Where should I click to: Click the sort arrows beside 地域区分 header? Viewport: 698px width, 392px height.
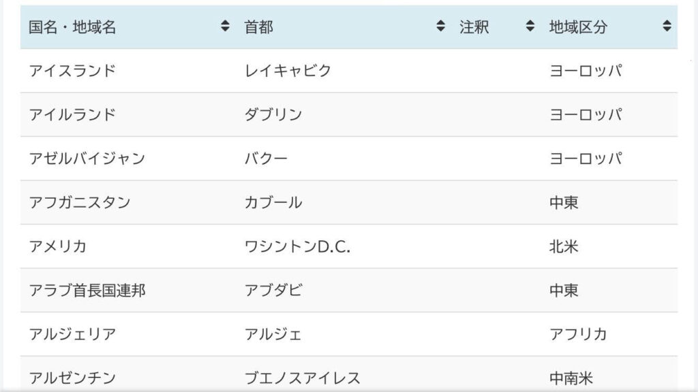[667, 27]
